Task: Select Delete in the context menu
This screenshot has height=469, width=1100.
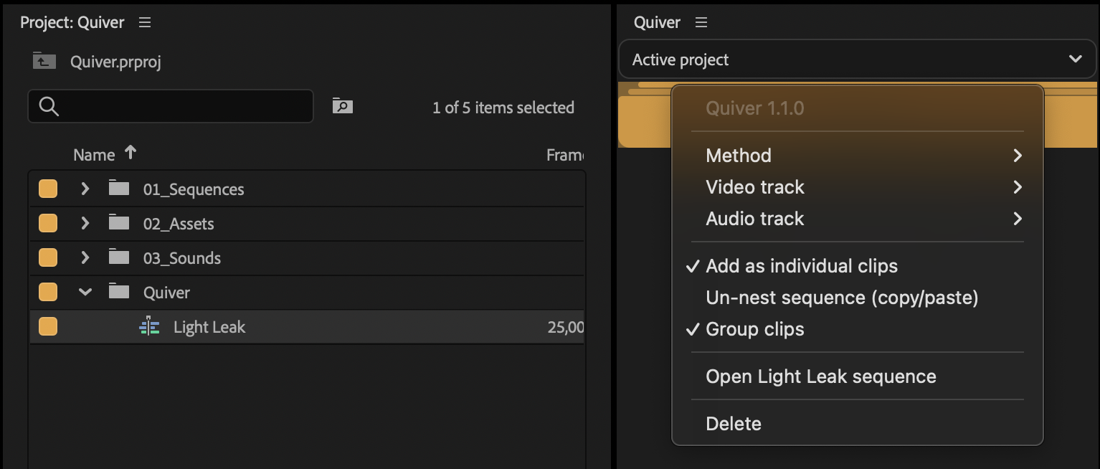Action: coord(734,424)
